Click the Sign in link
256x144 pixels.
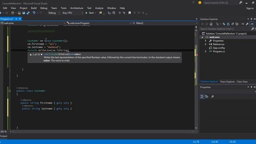coord(250,8)
